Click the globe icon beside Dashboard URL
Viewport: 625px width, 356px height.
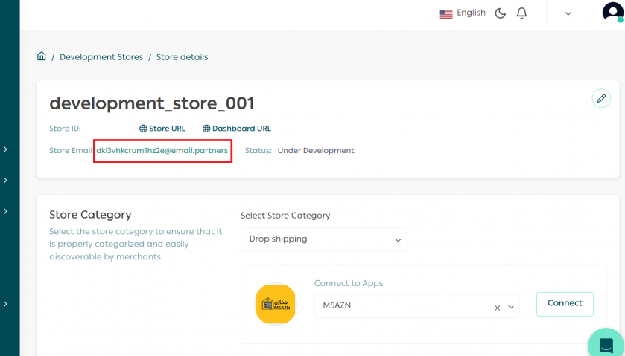tap(206, 129)
